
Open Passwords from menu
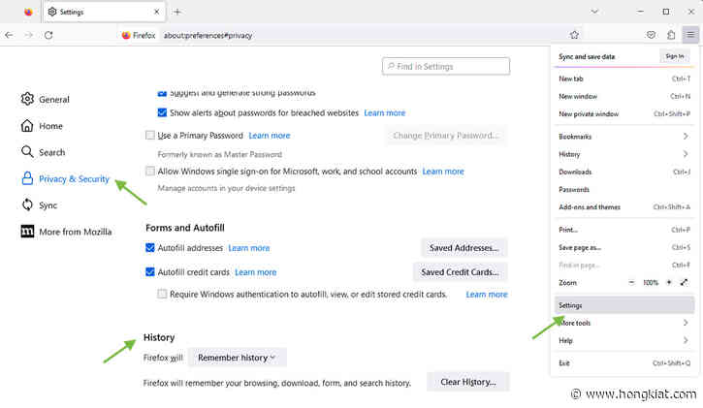pos(624,189)
